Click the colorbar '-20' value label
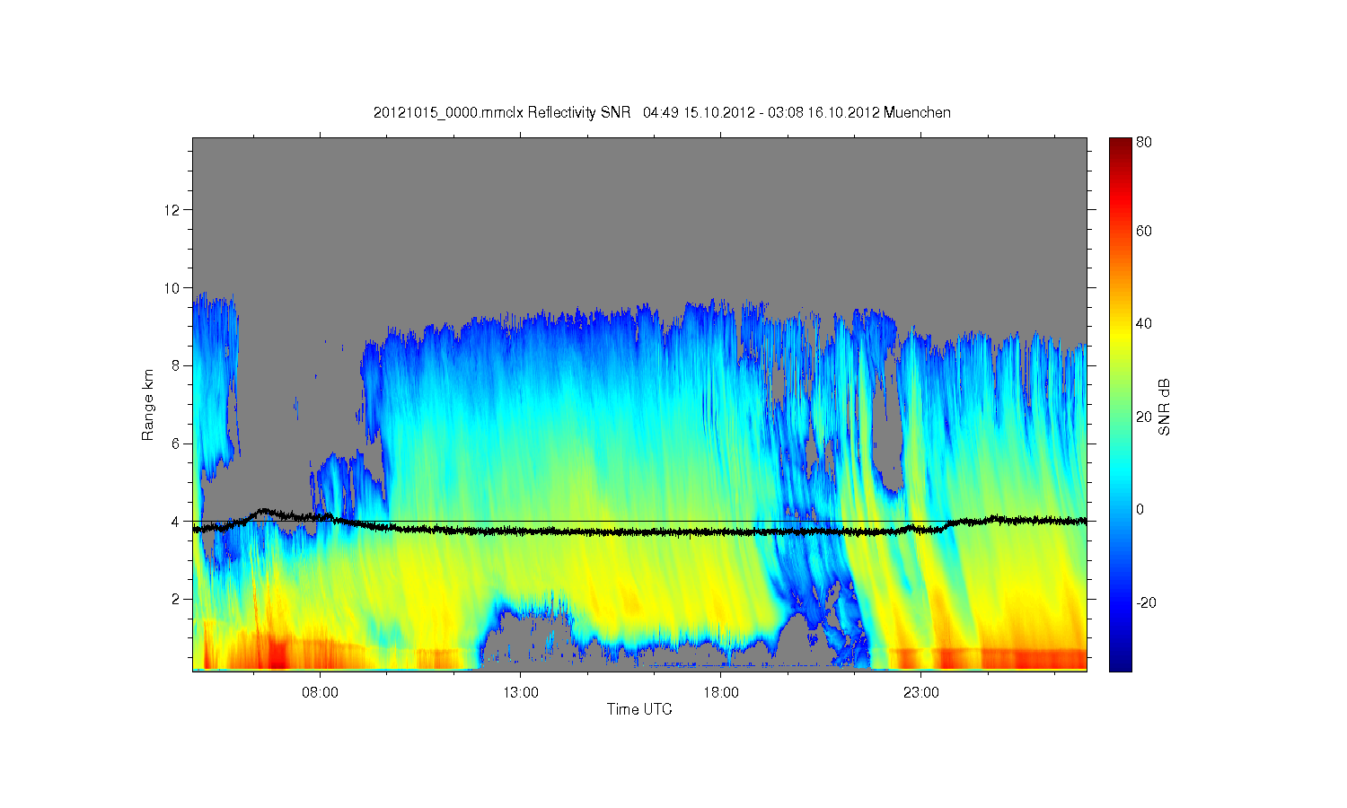This screenshot has height=808, width=1347. [1146, 602]
